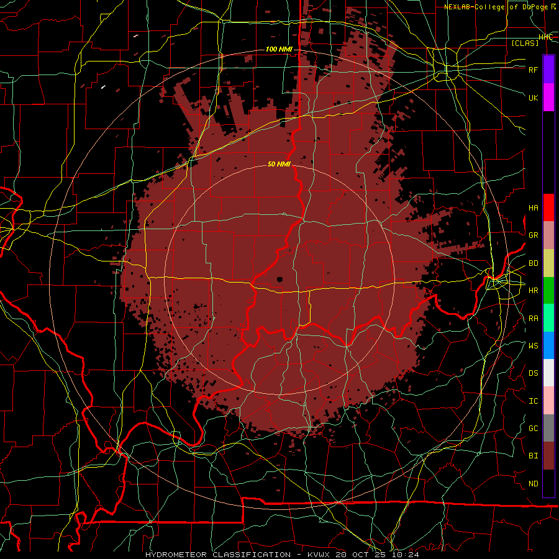This screenshot has height=559, width=559.
Task: Click the BI legend label
Action: (x=534, y=456)
